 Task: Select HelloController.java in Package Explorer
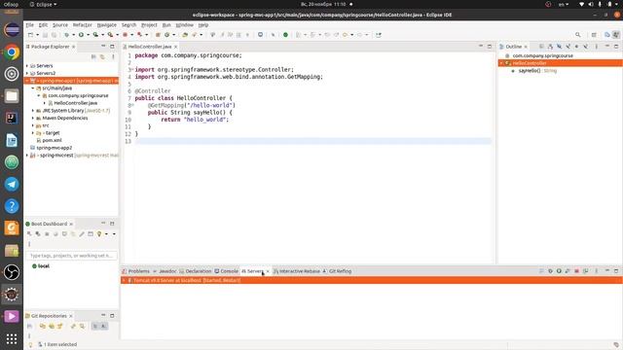[x=76, y=103]
